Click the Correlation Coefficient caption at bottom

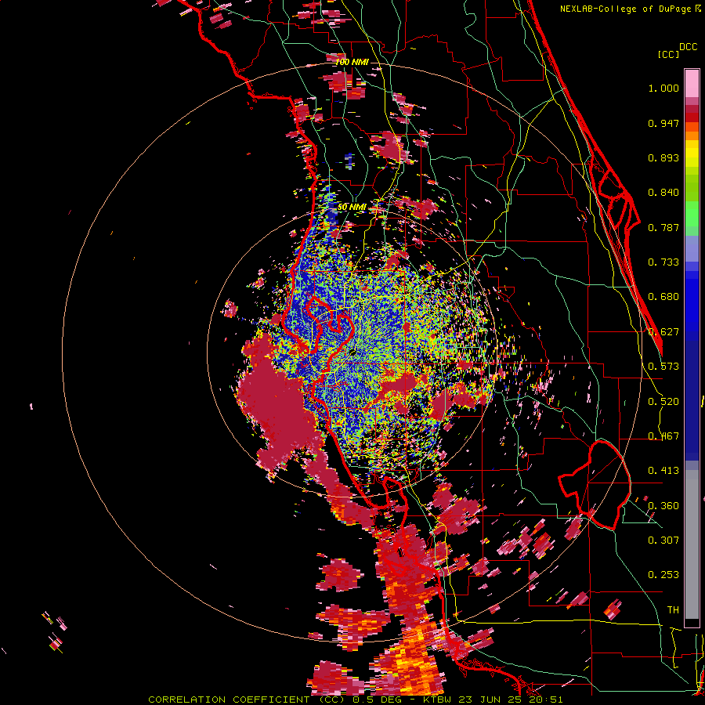(x=355, y=700)
